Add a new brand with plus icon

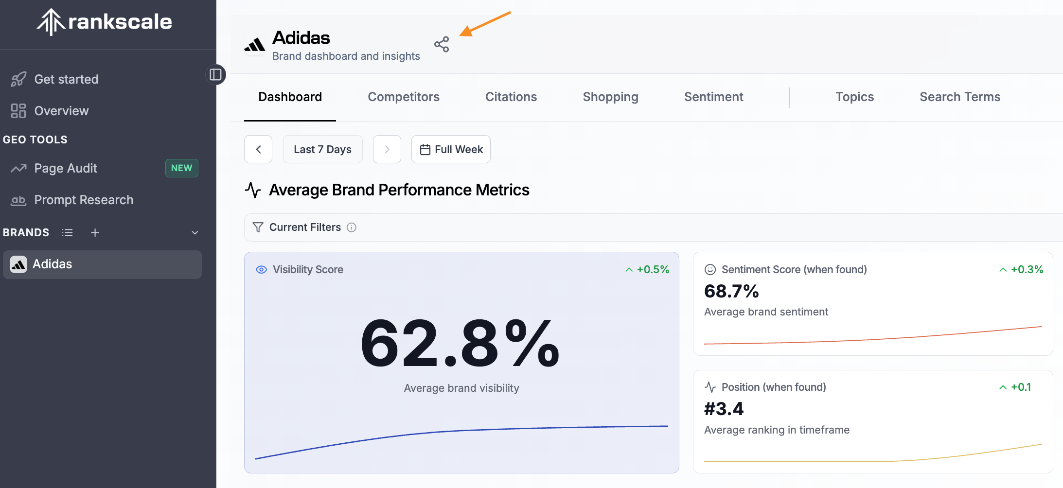tap(95, 233)
